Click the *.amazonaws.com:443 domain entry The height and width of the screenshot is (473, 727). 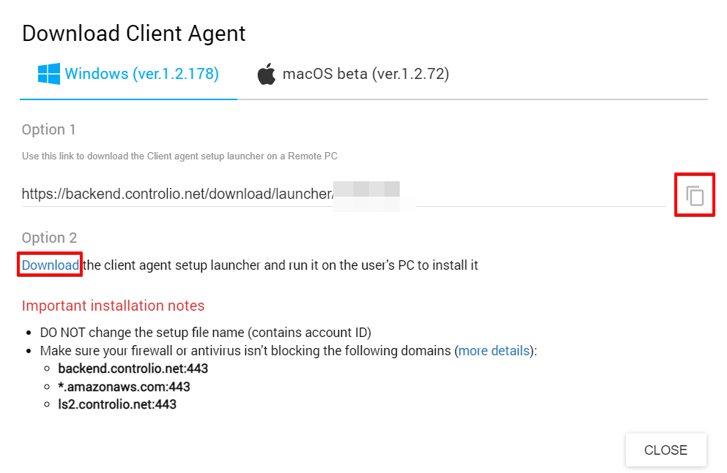(124, 386)
